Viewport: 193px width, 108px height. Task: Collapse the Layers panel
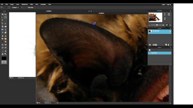[170, 28]
